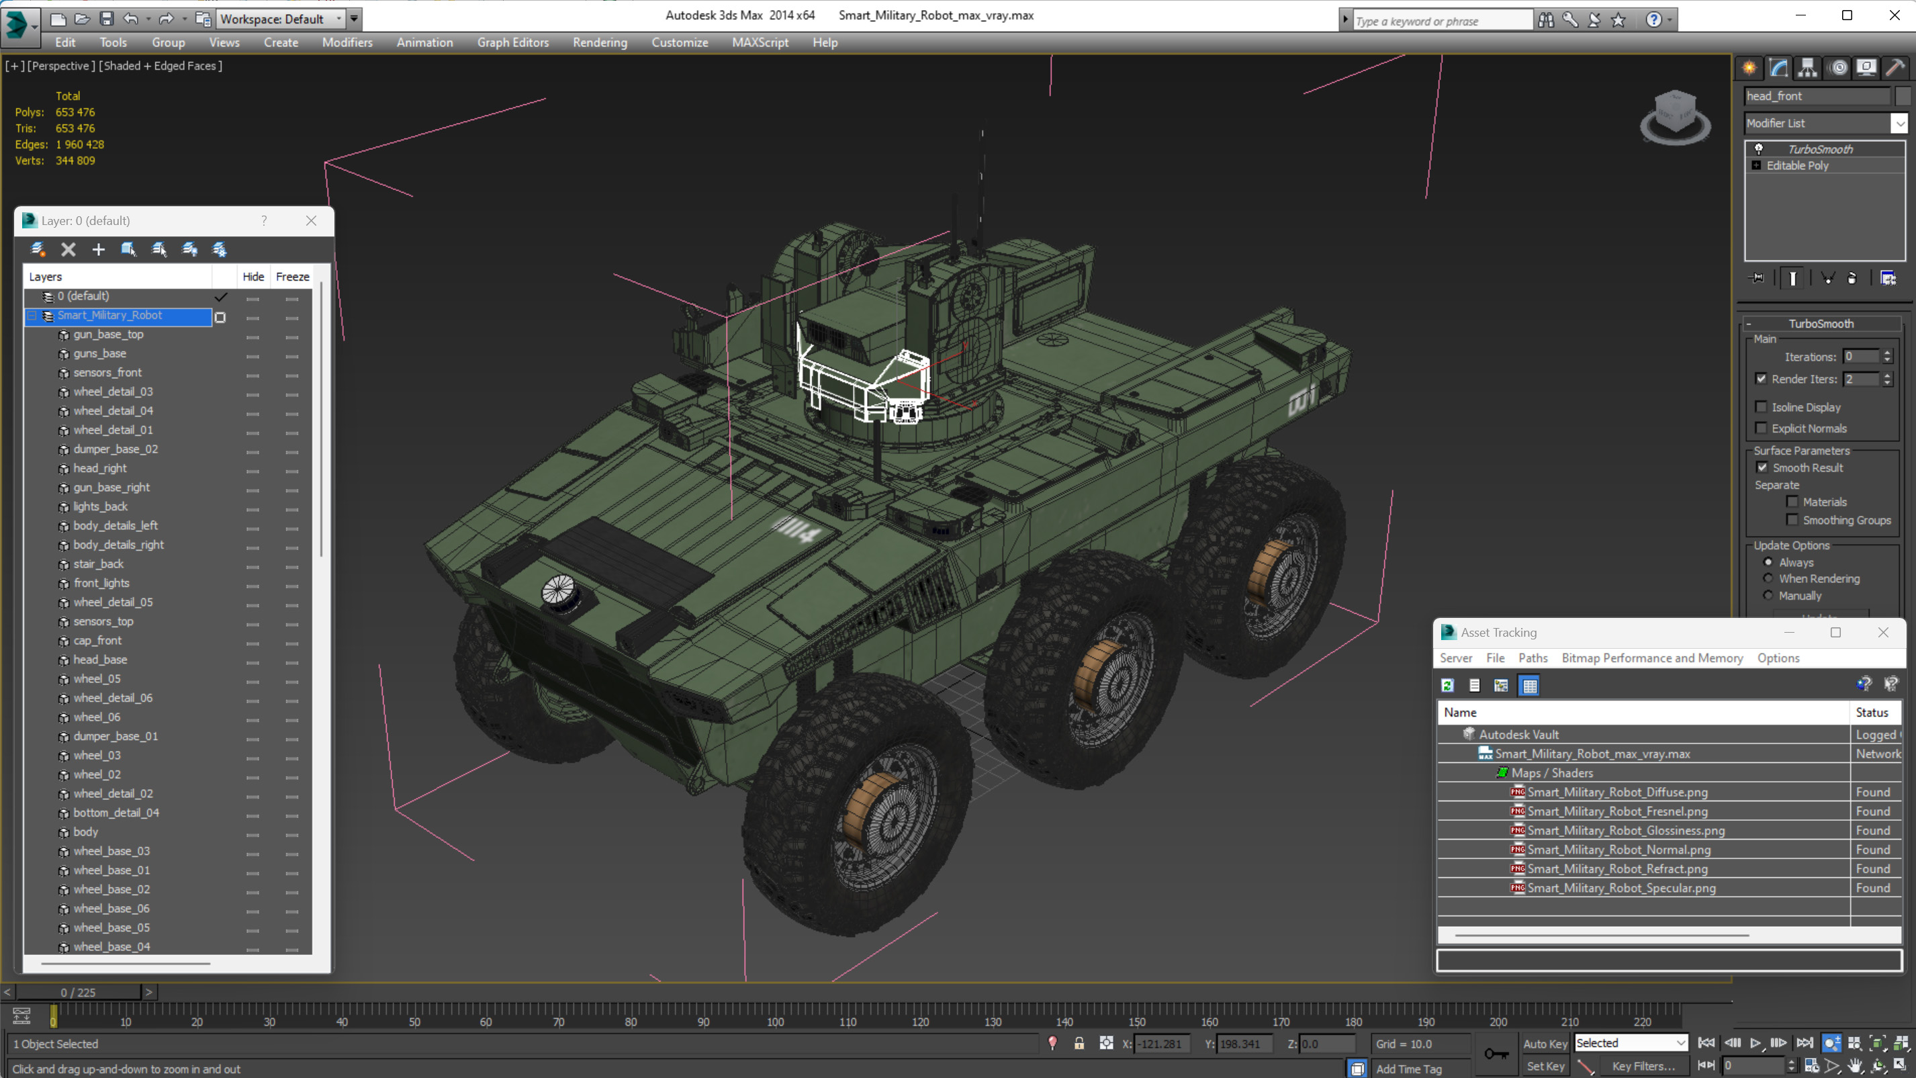Drag the timeline scrubber at frame 0
This screenshot has height=1078, width=1916.
(x=52, y=1015)
